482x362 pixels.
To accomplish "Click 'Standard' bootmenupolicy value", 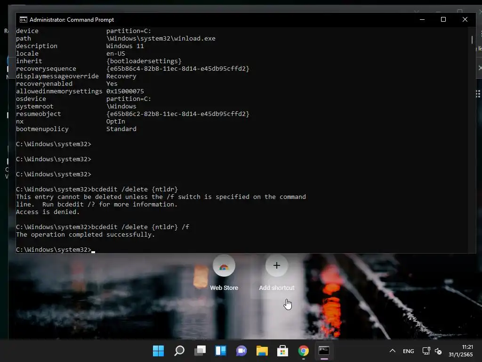I will [121, 129].
